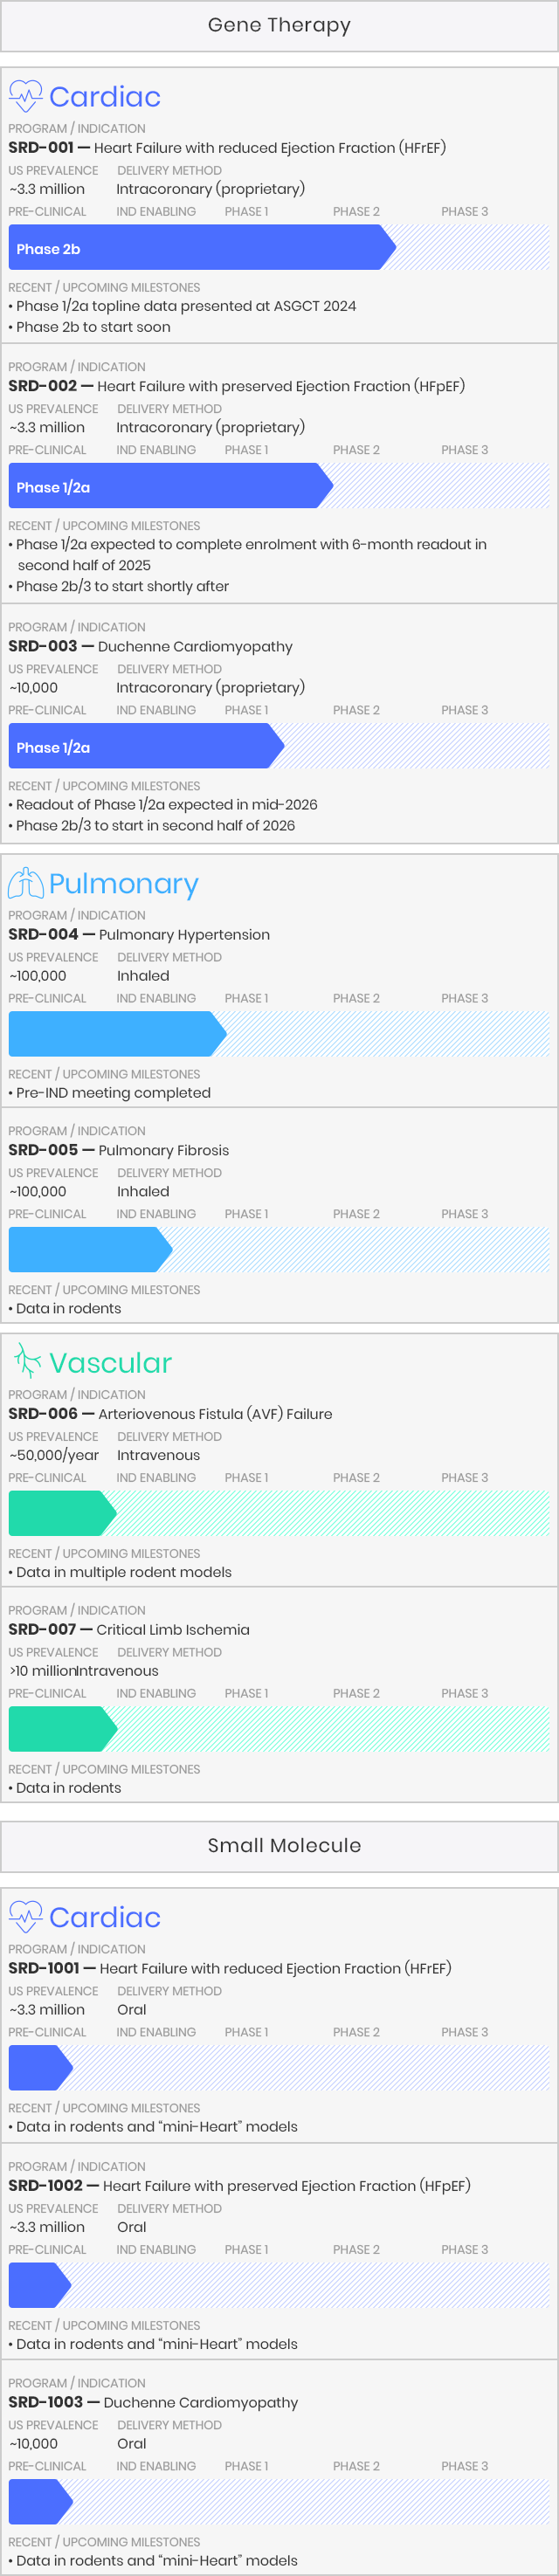Click the Vascular heading text
This screenshot has height=2576, width=559.
point(111,1363)
